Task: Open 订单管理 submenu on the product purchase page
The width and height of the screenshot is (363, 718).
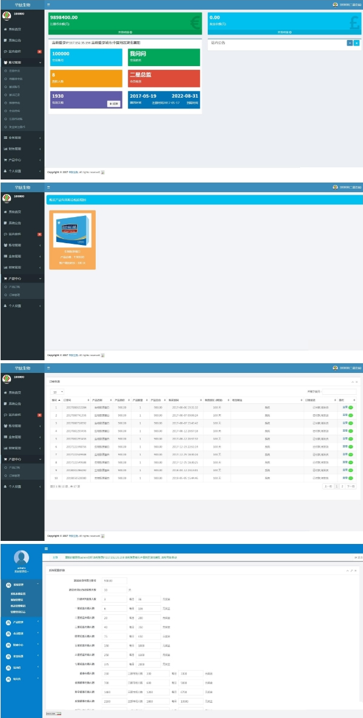Action: (15, 295)
